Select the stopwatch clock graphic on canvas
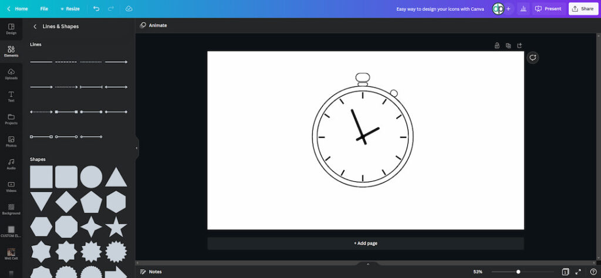Viewport: 601px width, 278px height. point(363,130)
